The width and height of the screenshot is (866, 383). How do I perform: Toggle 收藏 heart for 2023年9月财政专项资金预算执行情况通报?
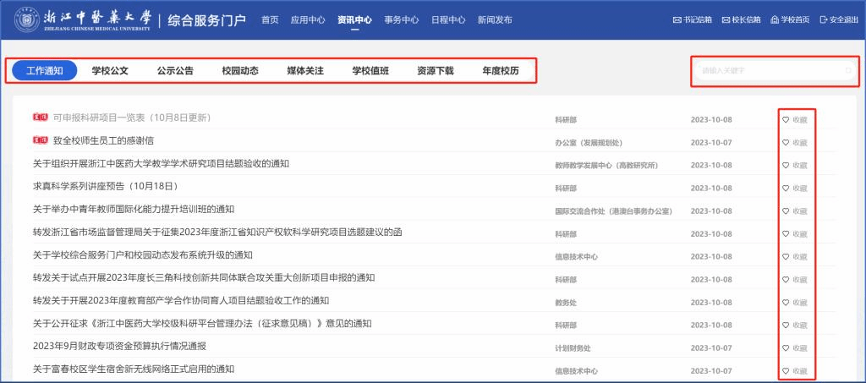click(x=786, y=347)
